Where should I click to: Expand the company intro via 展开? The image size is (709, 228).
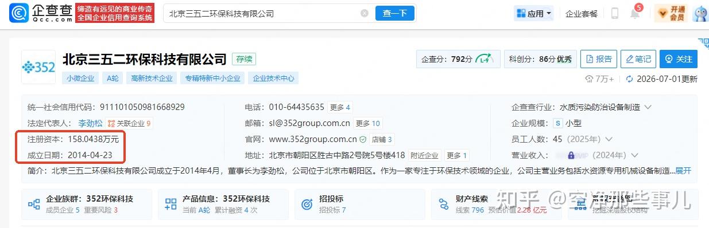pos(683,171)
